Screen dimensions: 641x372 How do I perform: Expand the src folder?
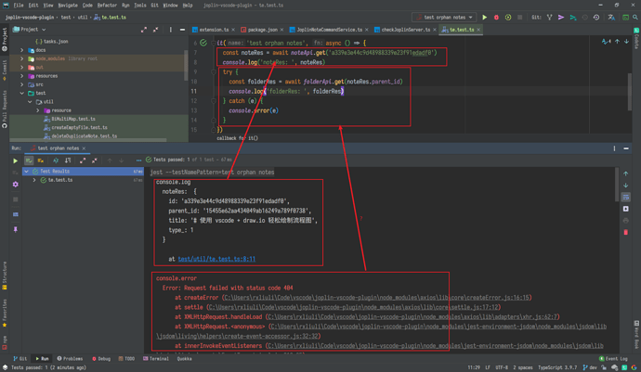[x=22, y=84]
